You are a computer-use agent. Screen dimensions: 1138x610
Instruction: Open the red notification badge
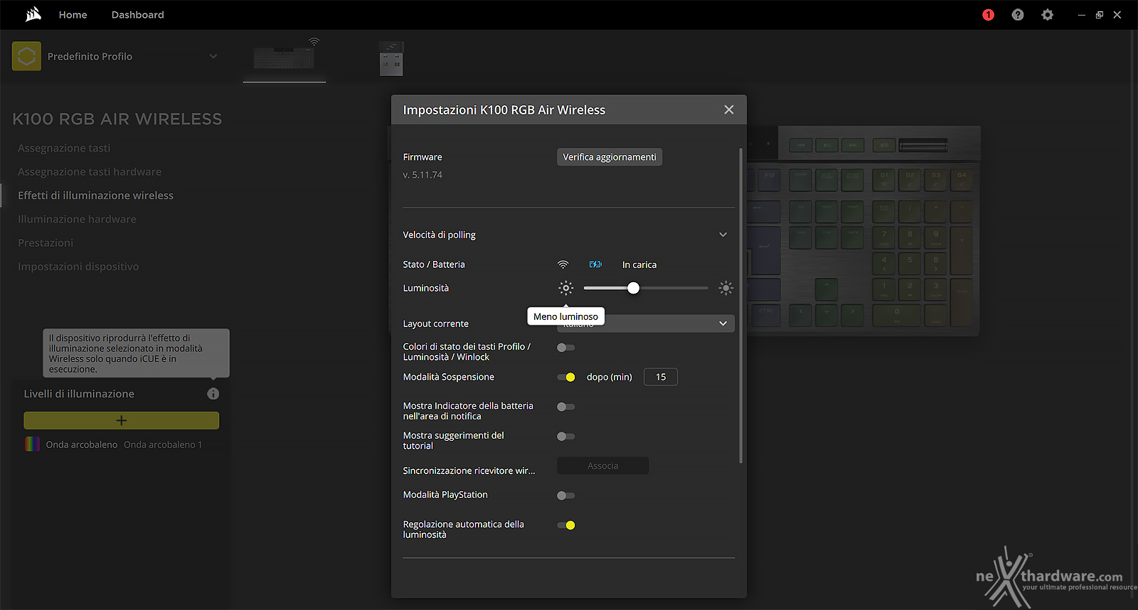click(988, 15)
